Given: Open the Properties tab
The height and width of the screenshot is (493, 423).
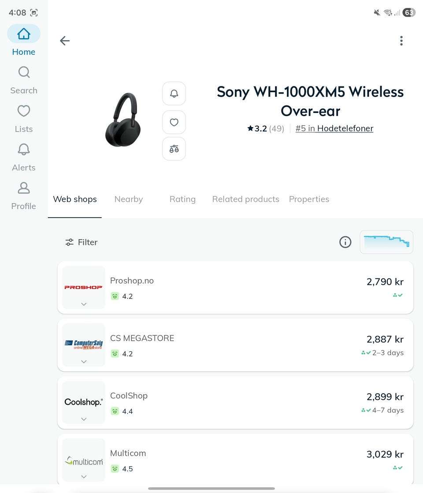Looking at the screenshot, I should 309,199.
